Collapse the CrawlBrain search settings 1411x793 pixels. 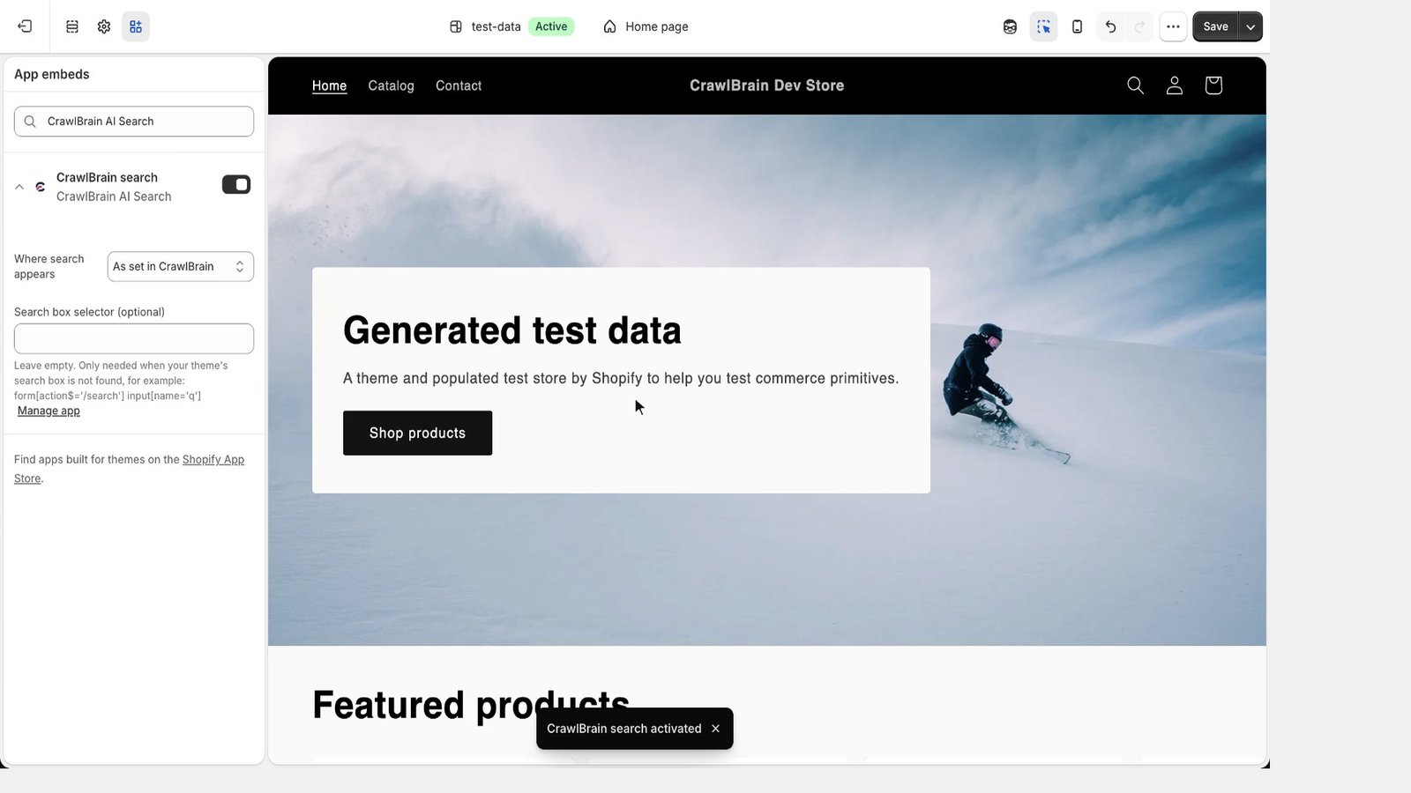tap(19, 187)
